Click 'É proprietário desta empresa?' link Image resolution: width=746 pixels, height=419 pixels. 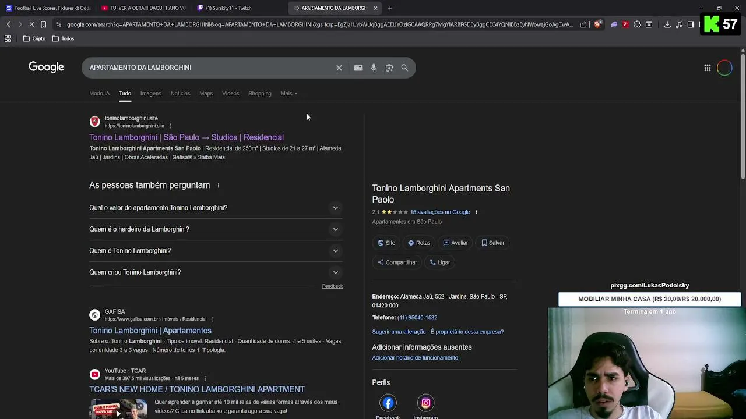coord(467,332)
